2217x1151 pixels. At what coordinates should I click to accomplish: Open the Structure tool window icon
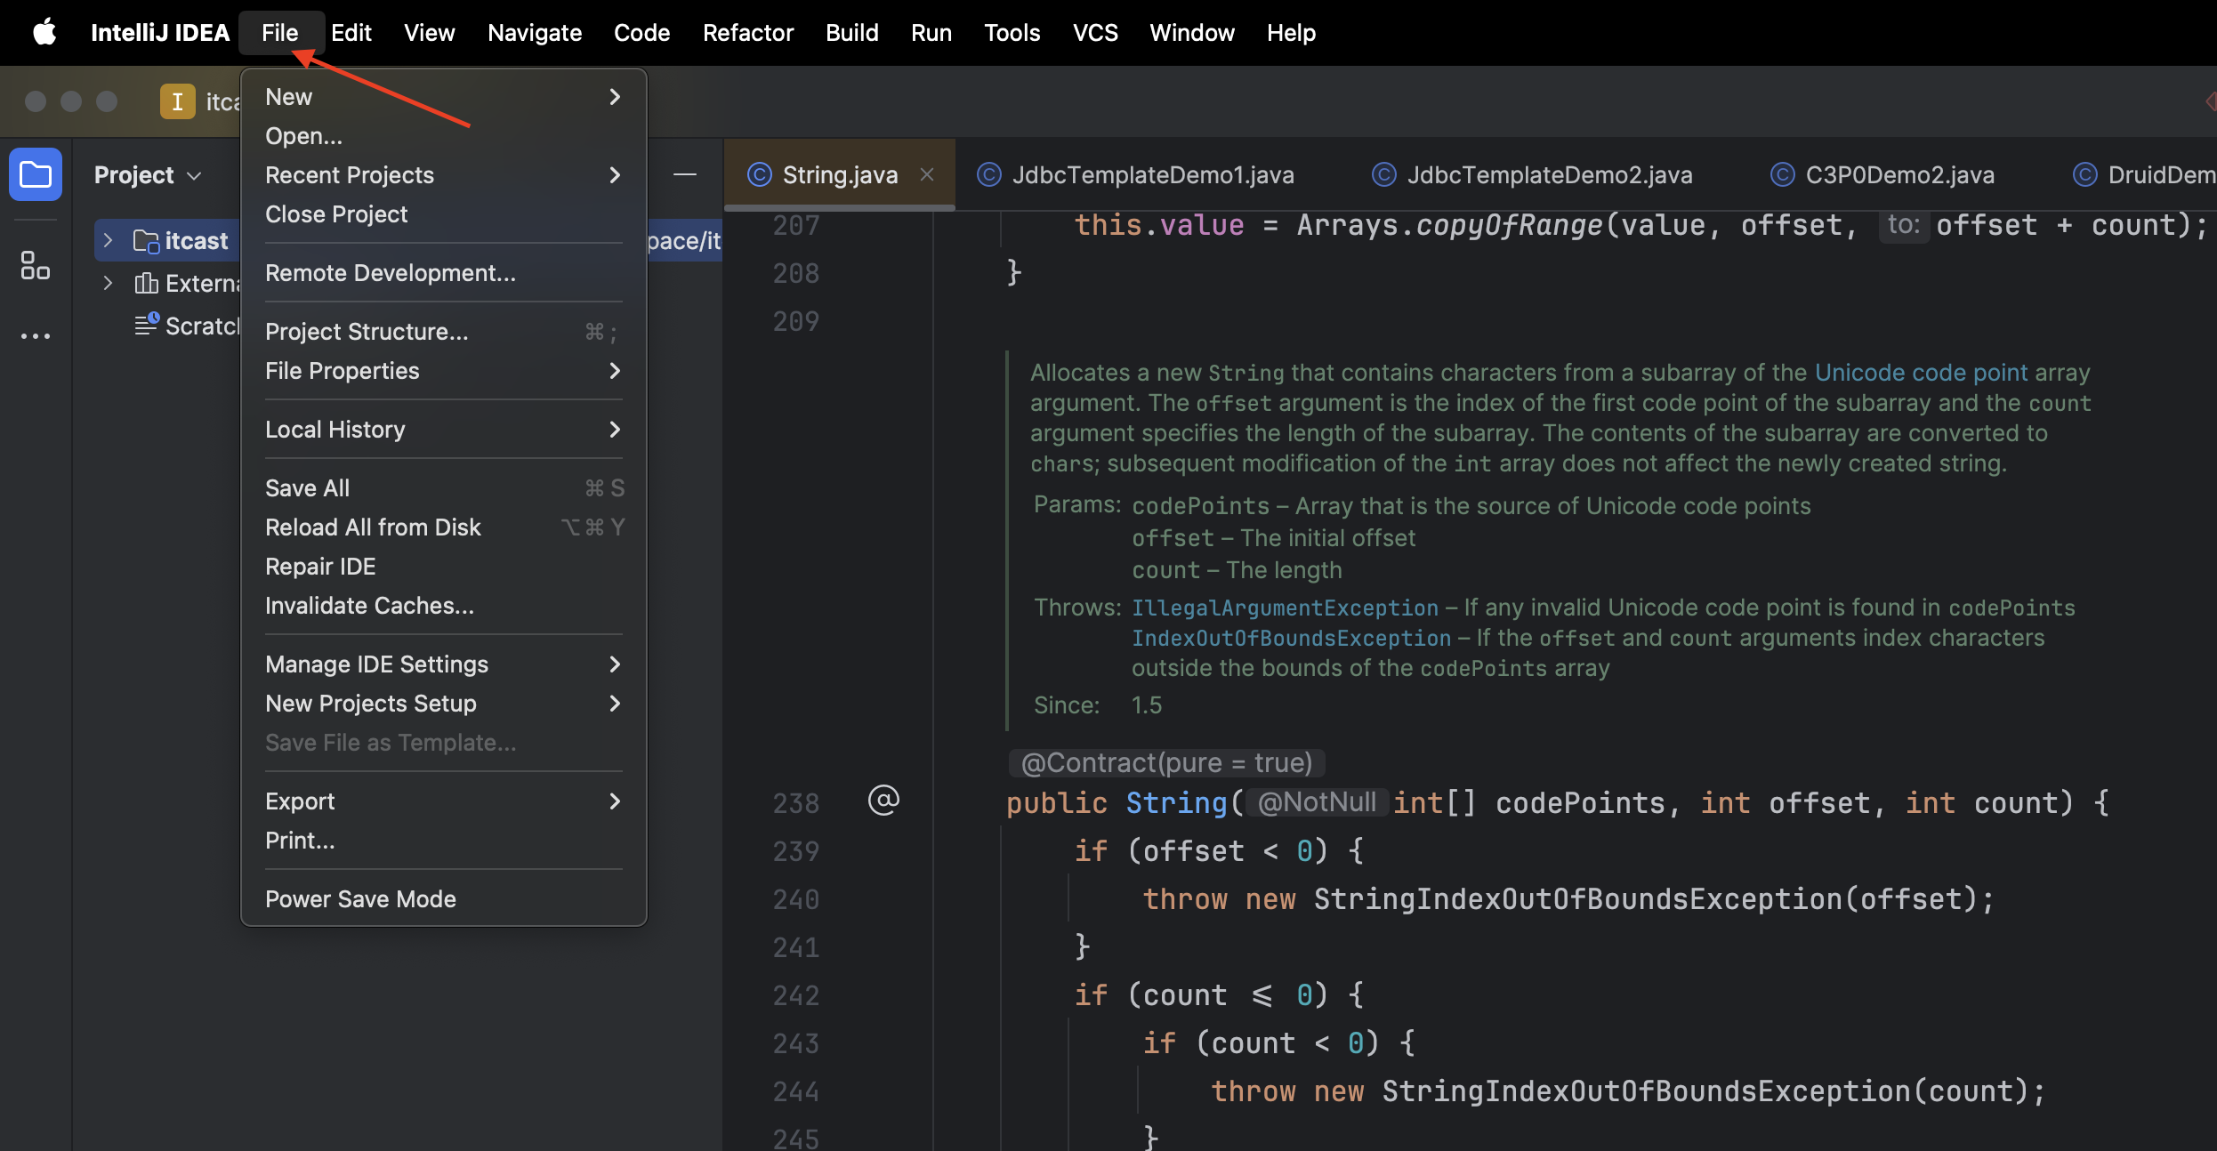pyautogui.click(x=36, y=265)
